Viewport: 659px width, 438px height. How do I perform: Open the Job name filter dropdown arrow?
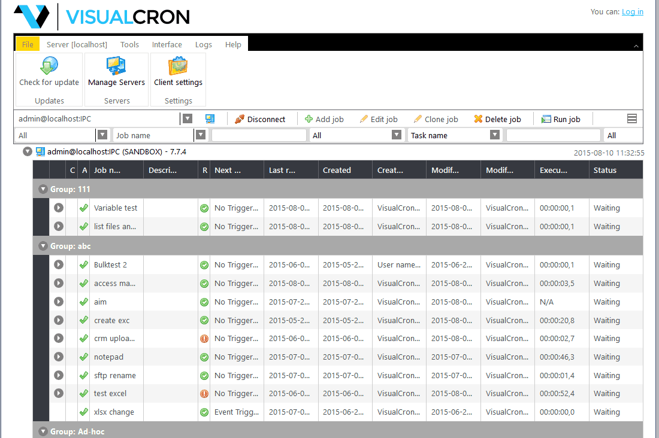coord(201,135)
